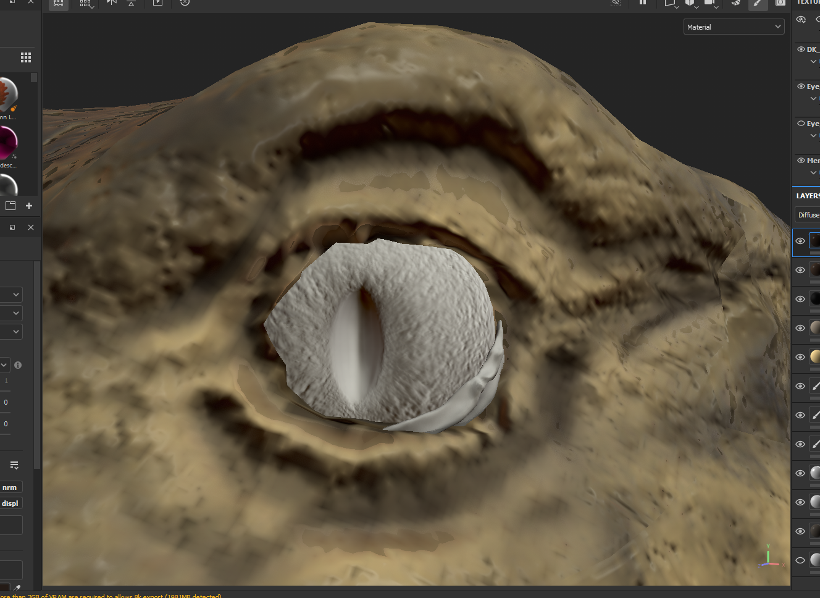Hide the topmost layer in Layers panel
This screenshot has width=820, height=598.
pos(800,241)
